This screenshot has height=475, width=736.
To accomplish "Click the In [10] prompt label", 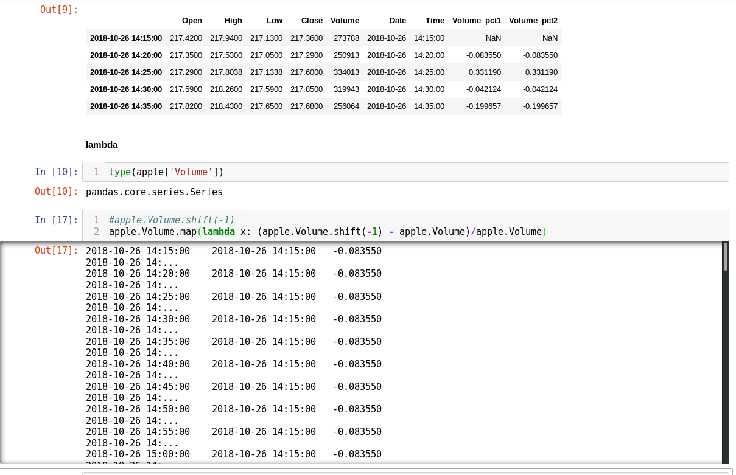I will (x=57, y=172).
